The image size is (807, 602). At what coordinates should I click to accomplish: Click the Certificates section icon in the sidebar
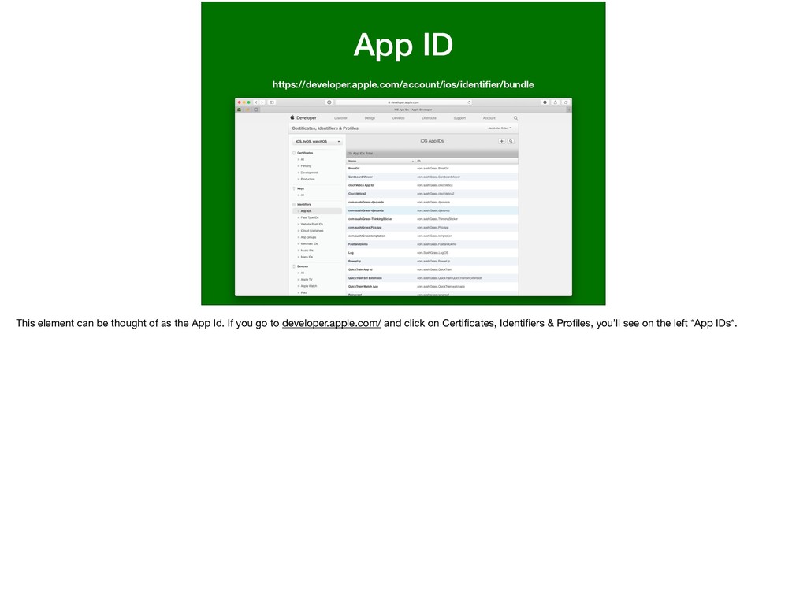click(x=294, y=153)
